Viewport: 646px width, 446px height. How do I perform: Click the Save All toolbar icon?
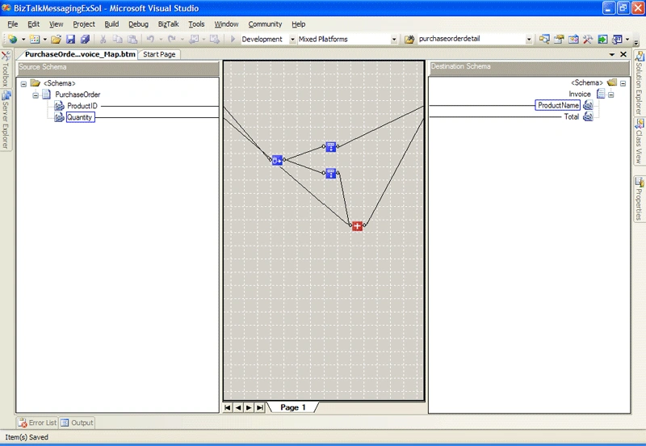[86, 39]
